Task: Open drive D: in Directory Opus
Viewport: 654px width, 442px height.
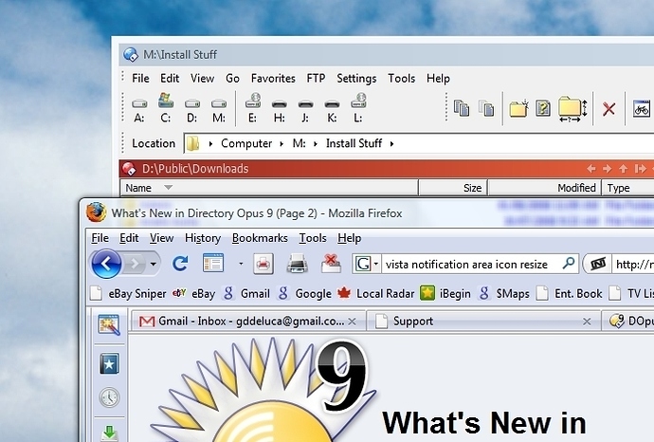Action: 191,109
